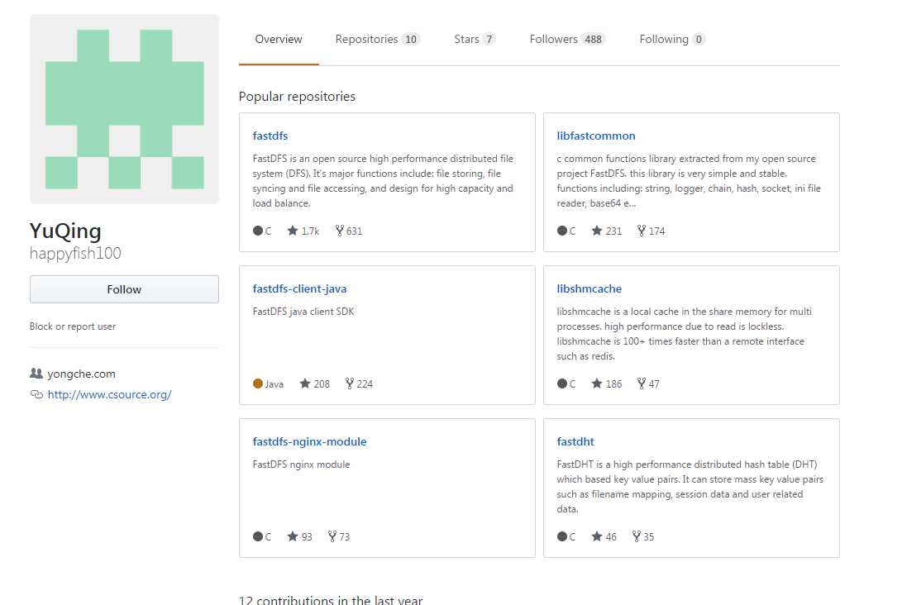Image resolution: width=907 pixels, height=605 pixels.
Task: Click the star icon on fastdht
Action: (x=597, y=536)
